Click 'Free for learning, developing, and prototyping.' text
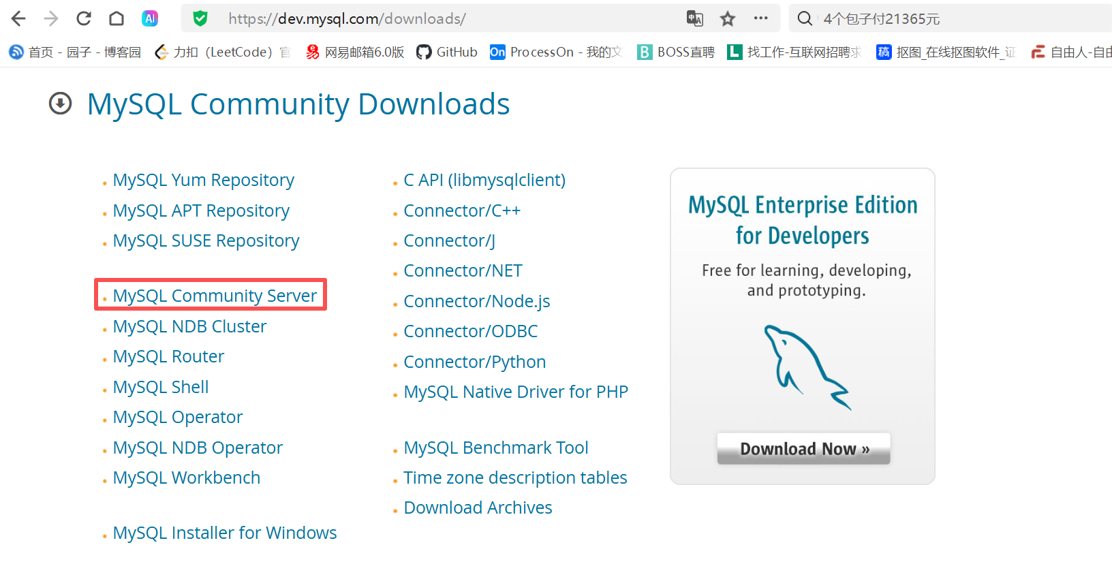 click(807, 281)
